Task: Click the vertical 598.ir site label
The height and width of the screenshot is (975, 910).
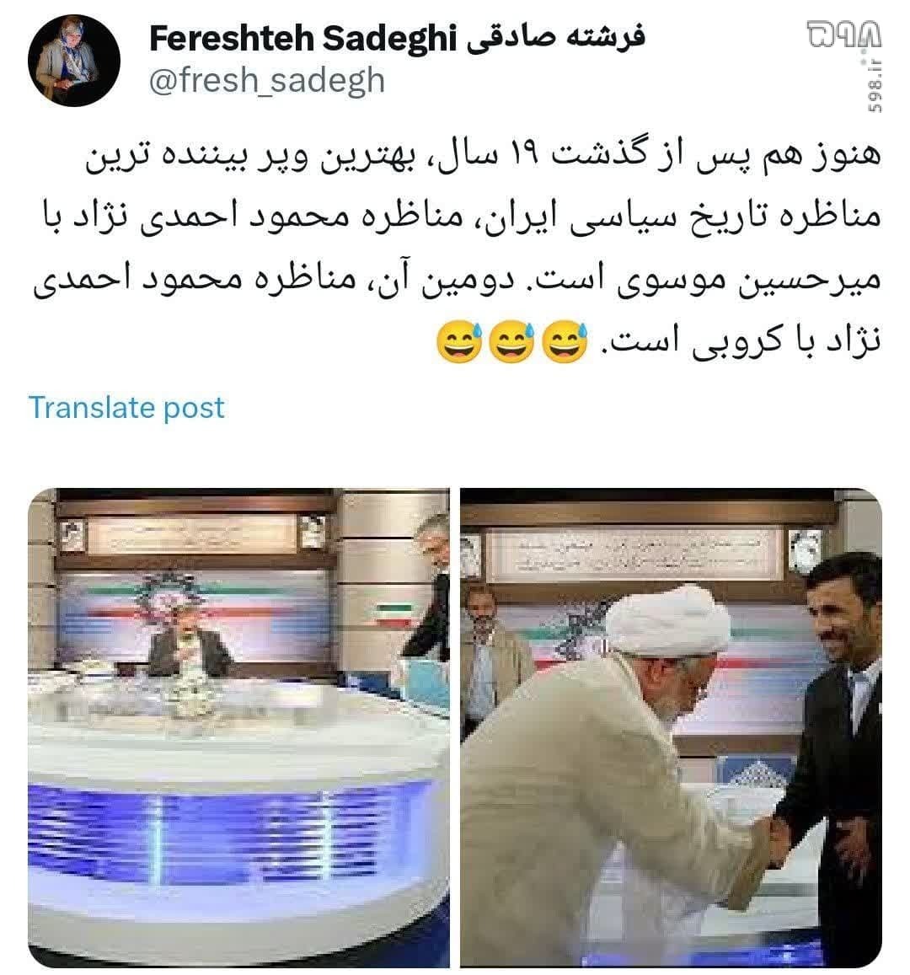Action: 875,84
